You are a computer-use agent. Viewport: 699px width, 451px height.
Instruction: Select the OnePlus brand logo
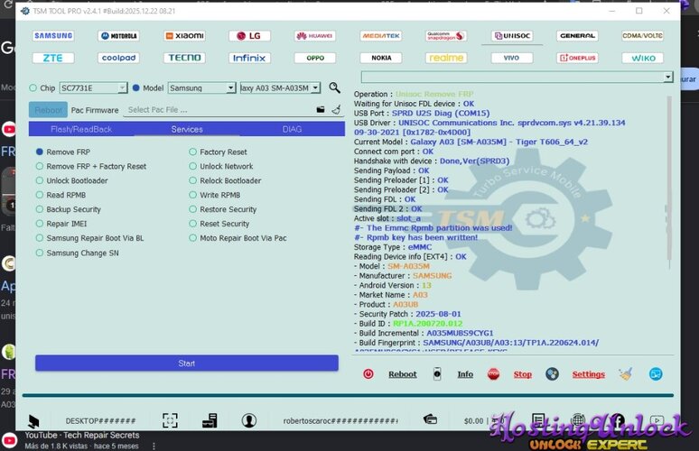click(x=577, y=58)
